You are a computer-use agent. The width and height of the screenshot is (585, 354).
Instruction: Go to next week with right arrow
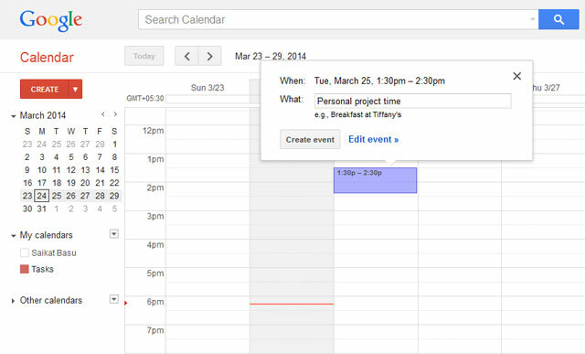coord(209,56)
